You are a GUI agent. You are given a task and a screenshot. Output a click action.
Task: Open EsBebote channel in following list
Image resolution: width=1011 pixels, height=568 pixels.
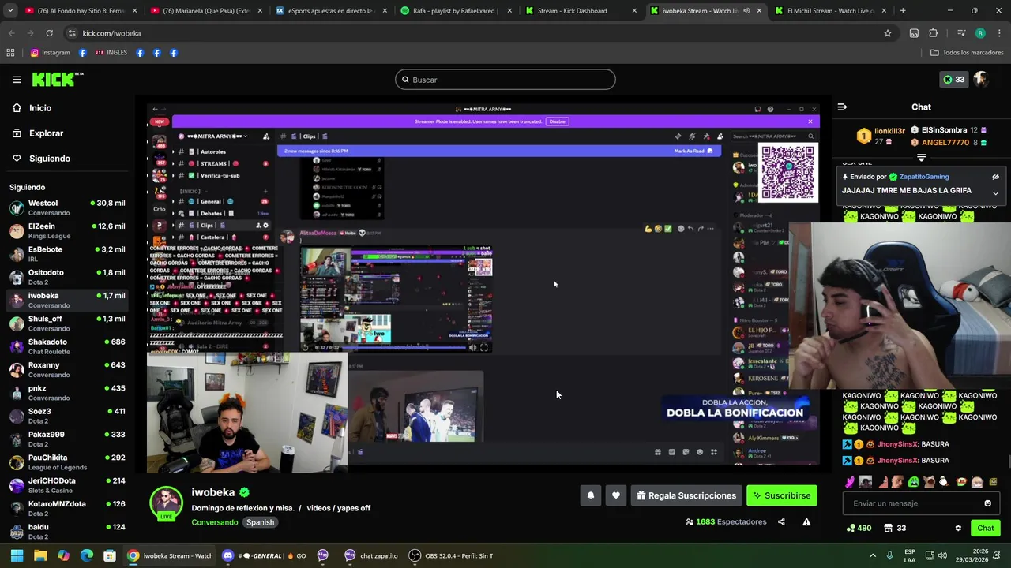click(x=67, y=254)
